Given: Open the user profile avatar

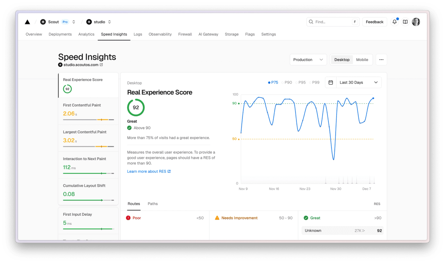Looking at the screenshot, I should pos(416,22).
